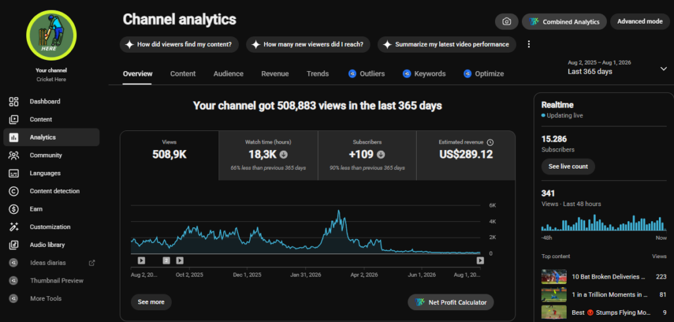Open the 'Best Stumps Flying' video thumbnail
Screen dimensions: 674x322
coord(554,313)
